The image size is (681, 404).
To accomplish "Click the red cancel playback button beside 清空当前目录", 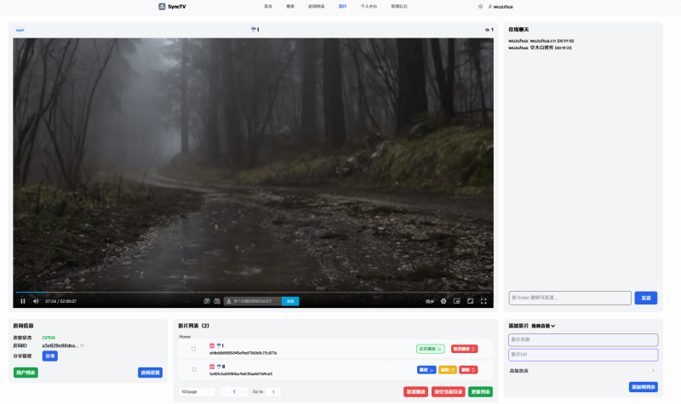I will tap(415, 392).
